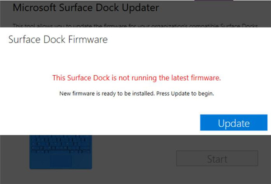
Task: Click the red outdated firmware warning message
Action: click(x=136, y=78)
